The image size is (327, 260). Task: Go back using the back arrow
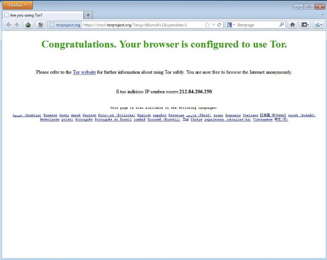pos(9,25)
